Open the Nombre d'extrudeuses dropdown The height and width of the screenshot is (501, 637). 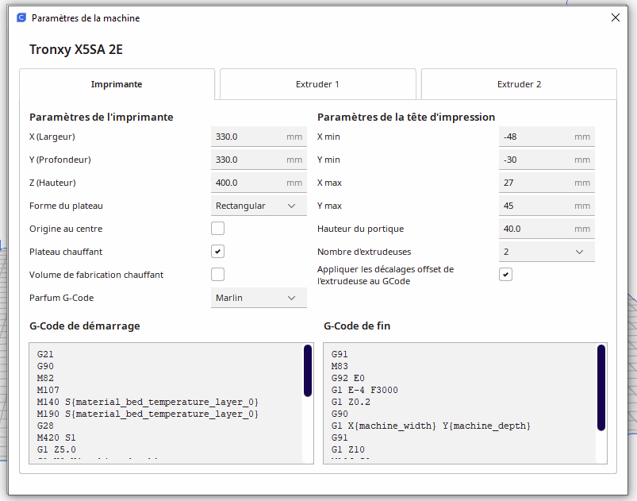[x=547, y=252]
